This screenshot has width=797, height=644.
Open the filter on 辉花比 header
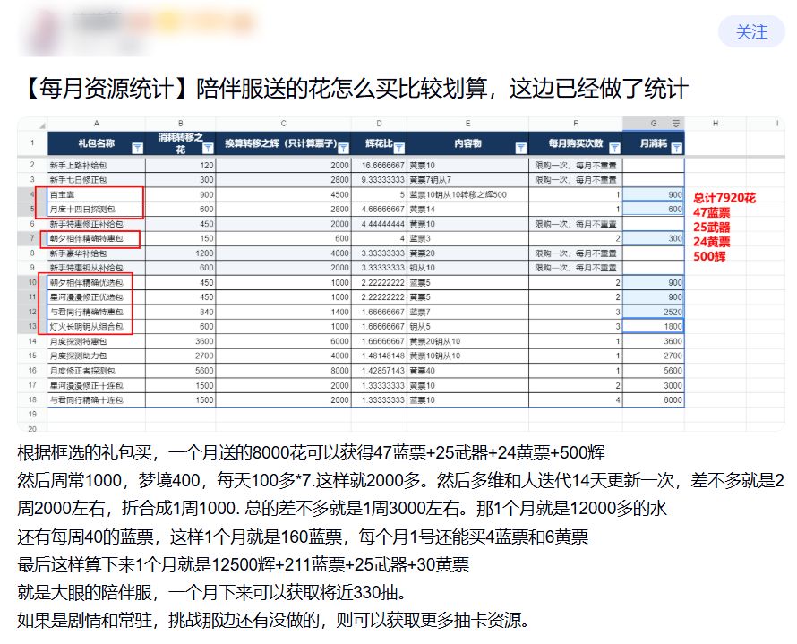(399, 148)
